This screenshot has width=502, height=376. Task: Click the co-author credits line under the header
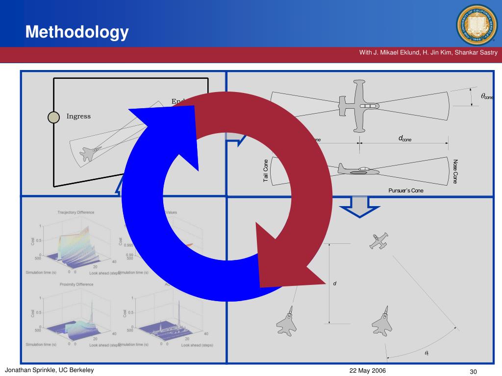coord(428,52)
